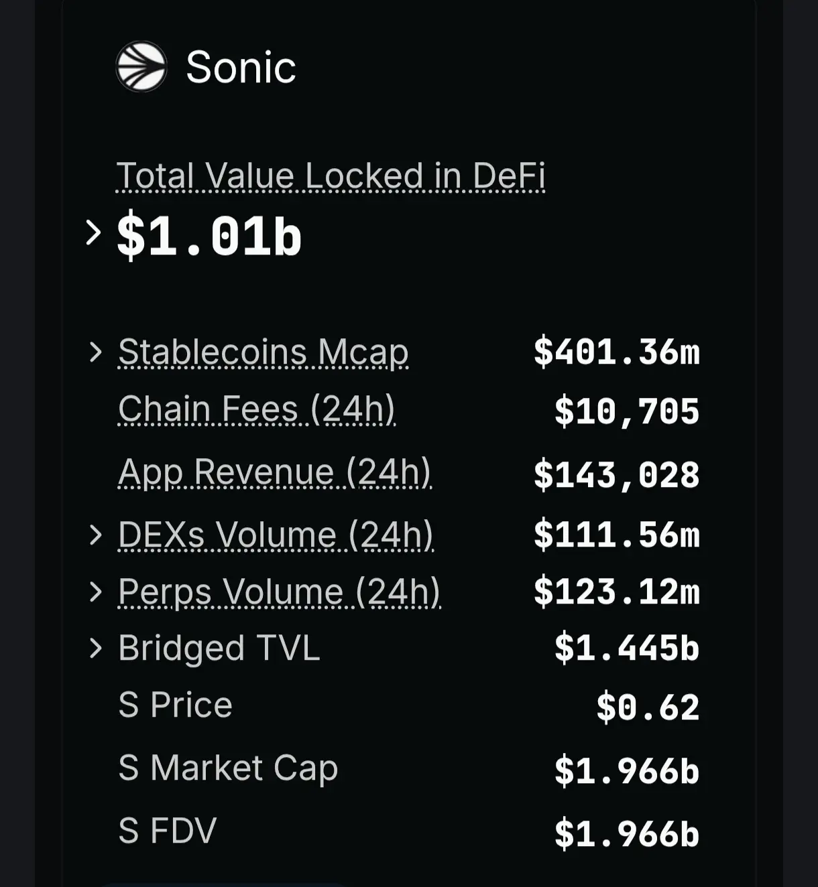The image size is (818, 887).
Task: Expand the Perps Volume row chevron
Action: pyautogui.click(x=96, y=592)
